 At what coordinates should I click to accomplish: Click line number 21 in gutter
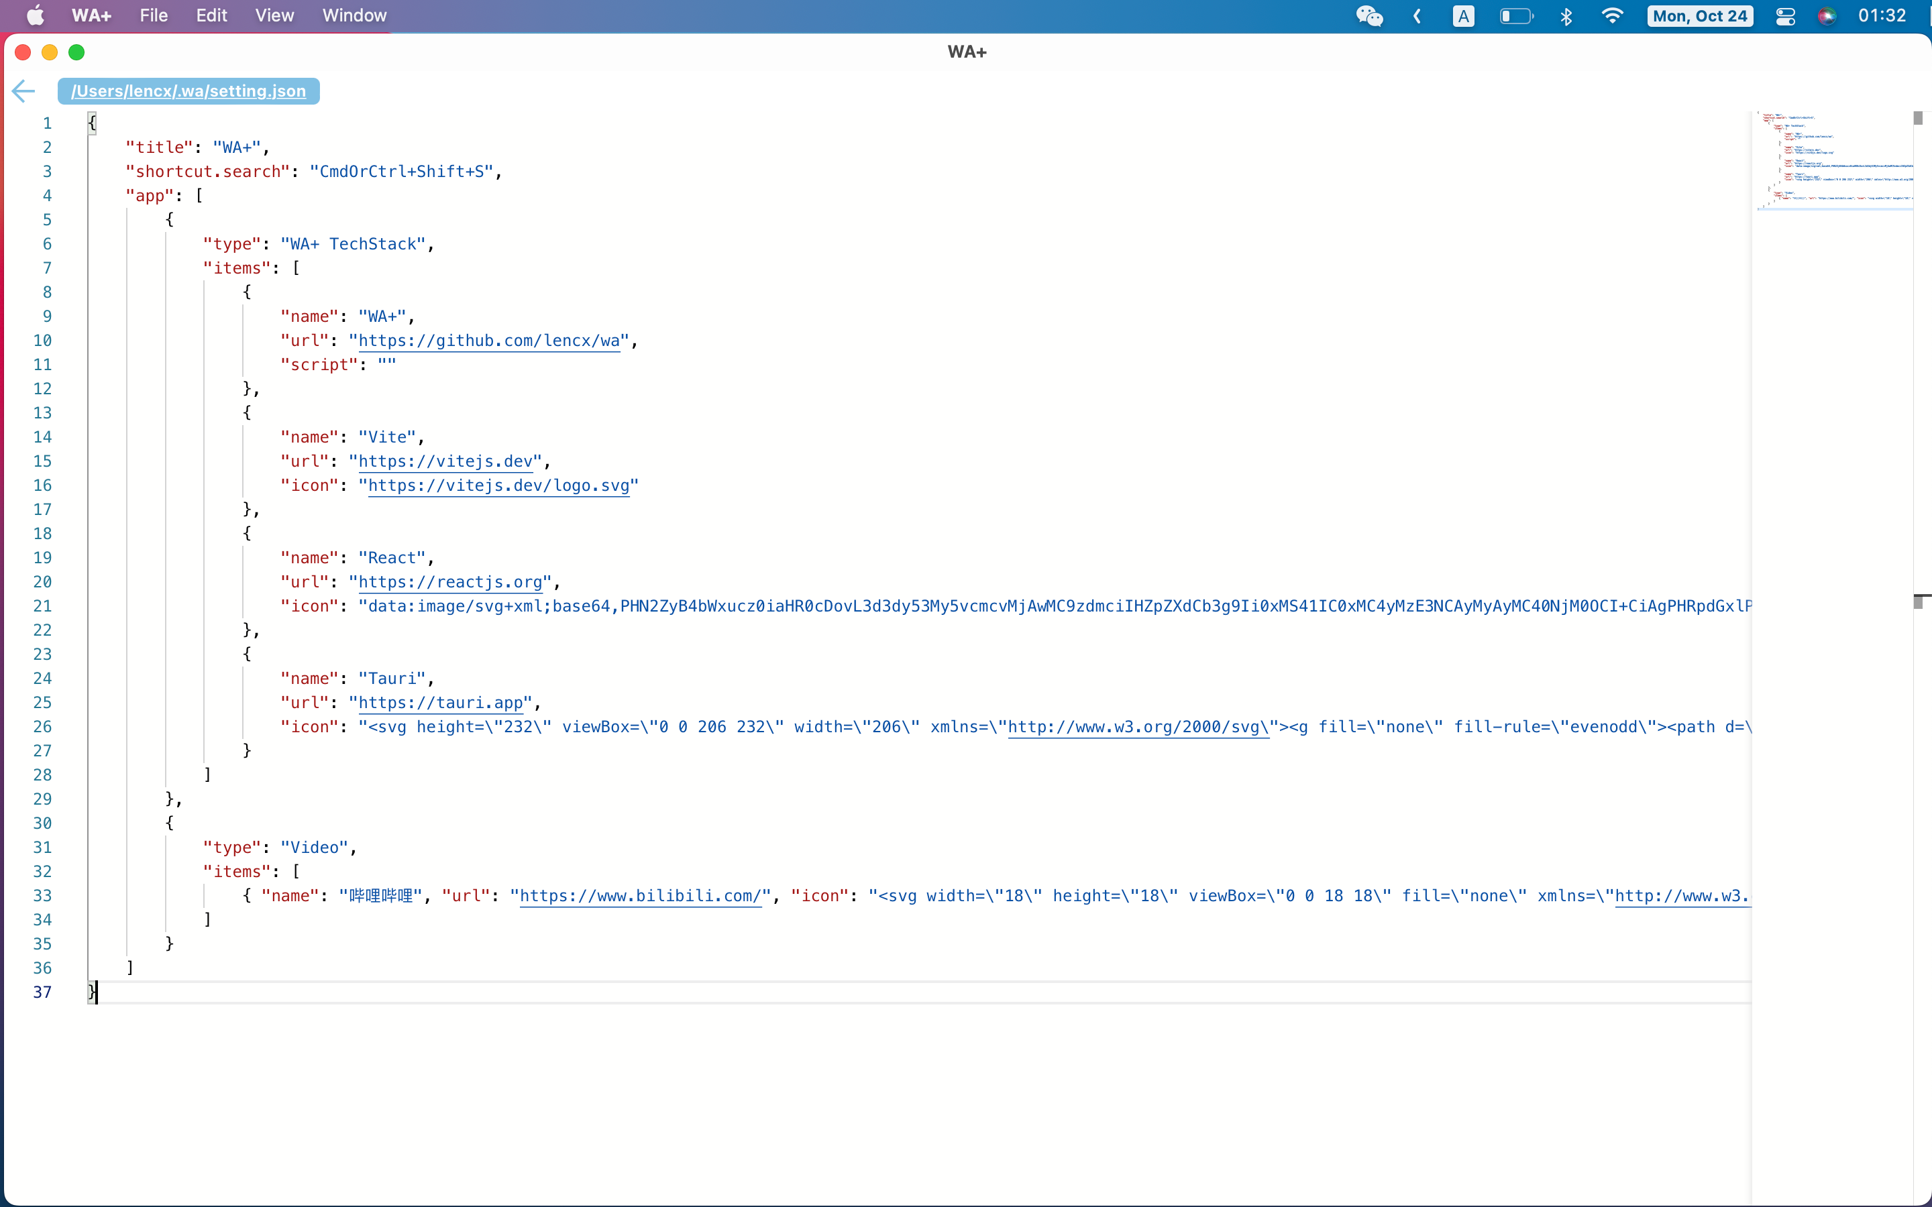pos(42,606)
